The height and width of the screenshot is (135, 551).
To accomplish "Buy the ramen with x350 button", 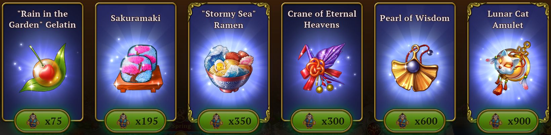I will coord(228,121).
